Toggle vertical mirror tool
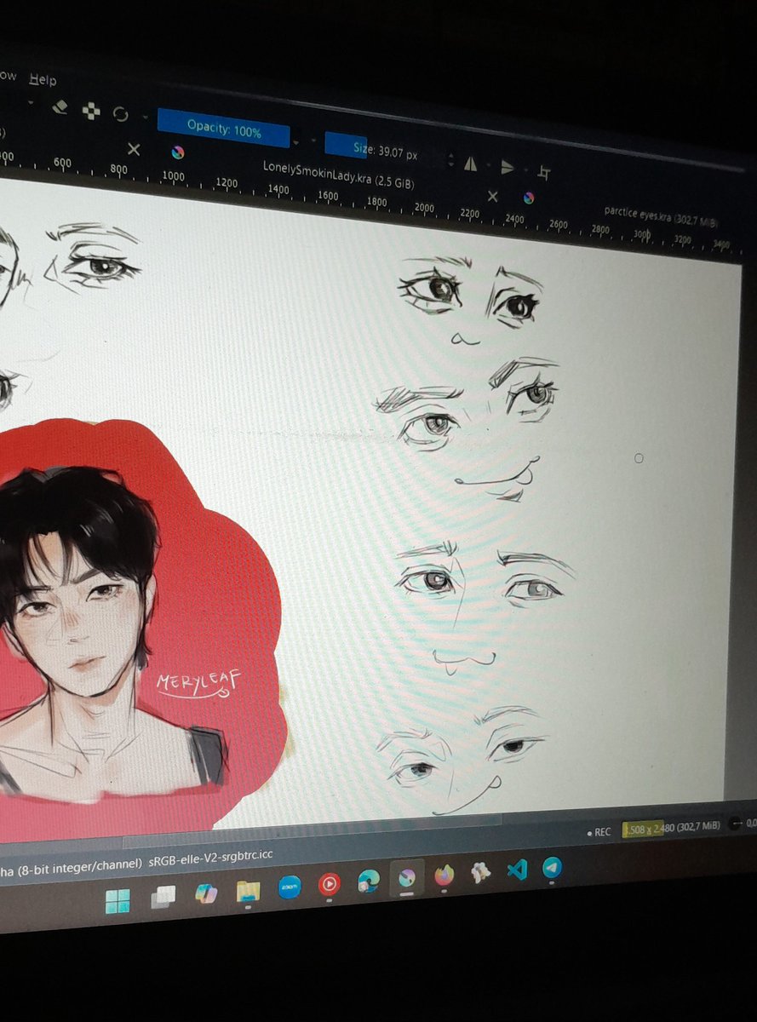This screenshot has height=1022, width=757. pos(508,168)
